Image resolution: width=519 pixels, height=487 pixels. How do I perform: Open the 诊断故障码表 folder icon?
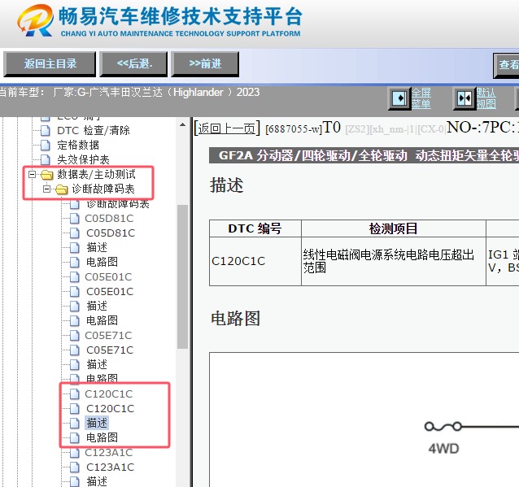(62, 189)
